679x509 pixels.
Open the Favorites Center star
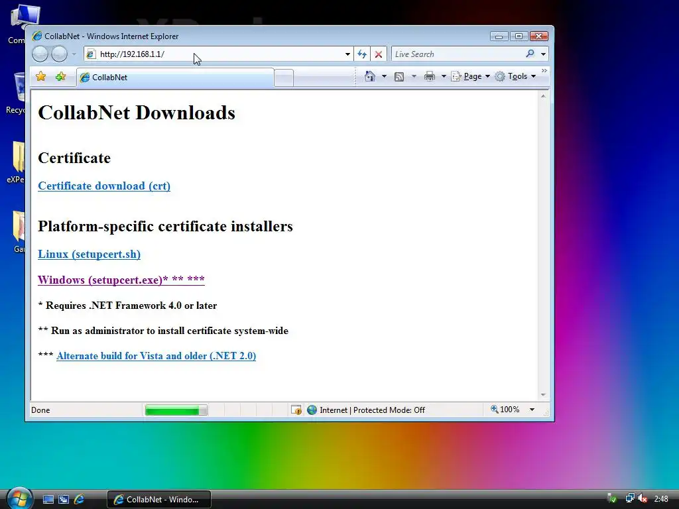(40, 77)
